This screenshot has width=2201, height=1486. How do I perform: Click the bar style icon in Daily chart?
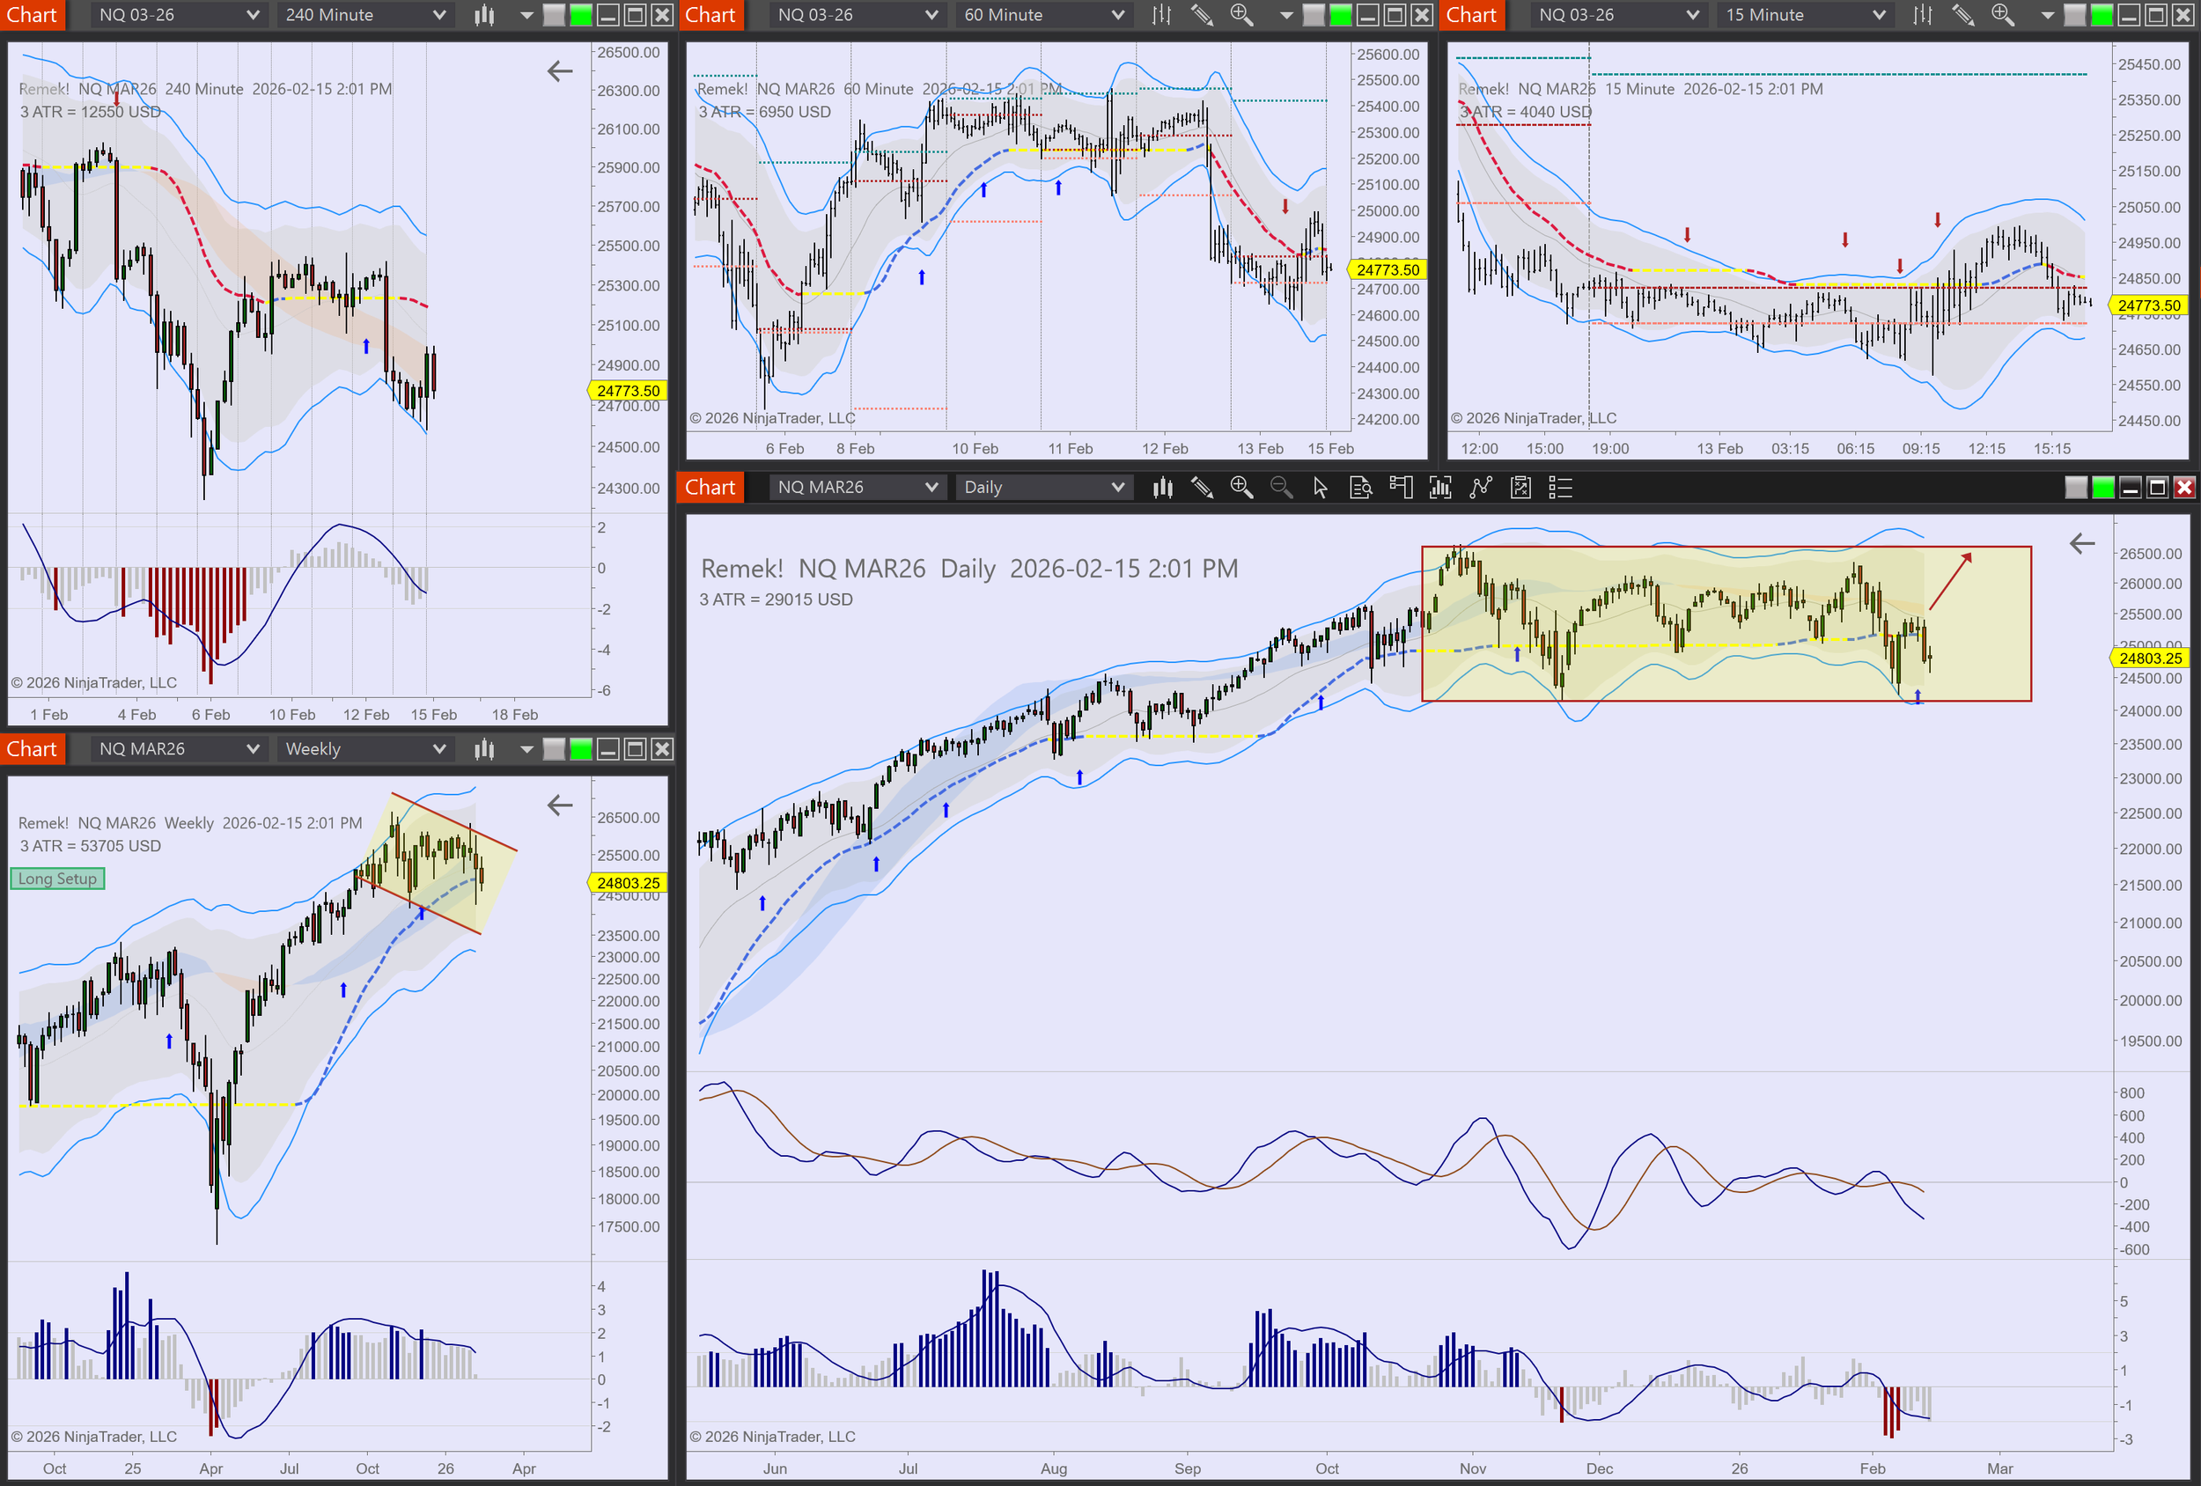click(x=1162, y=488)
